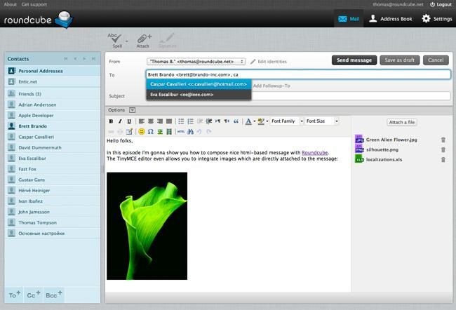Insert an emoticon with the smiley icon
The image size is (456, 310).
pyautogui.click(x=142, y=132)
